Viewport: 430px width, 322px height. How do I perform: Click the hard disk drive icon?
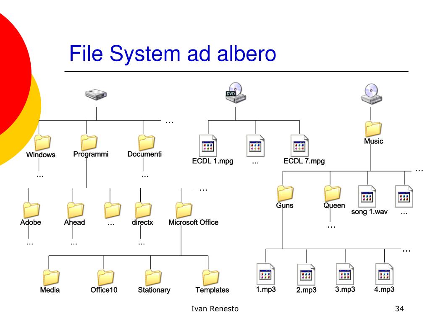click(x=96, y=95)
